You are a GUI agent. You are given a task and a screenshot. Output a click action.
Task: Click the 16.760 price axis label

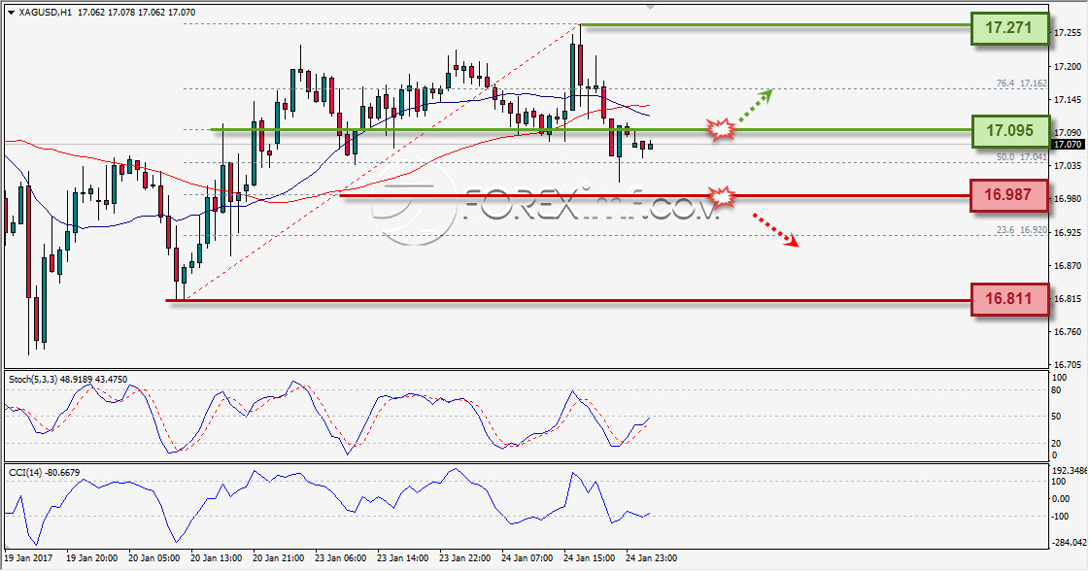(1067, 331)
